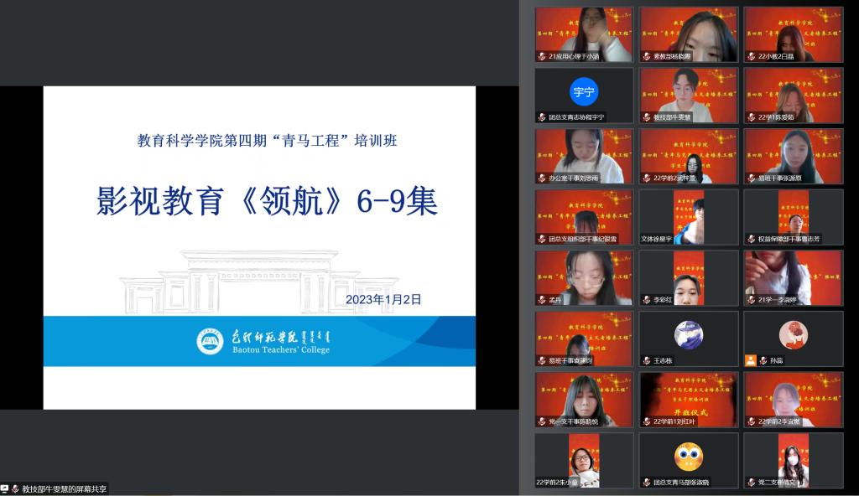Click muted mic icon next to 李彩红
The image size is (859, 496).
pos(646,299)
